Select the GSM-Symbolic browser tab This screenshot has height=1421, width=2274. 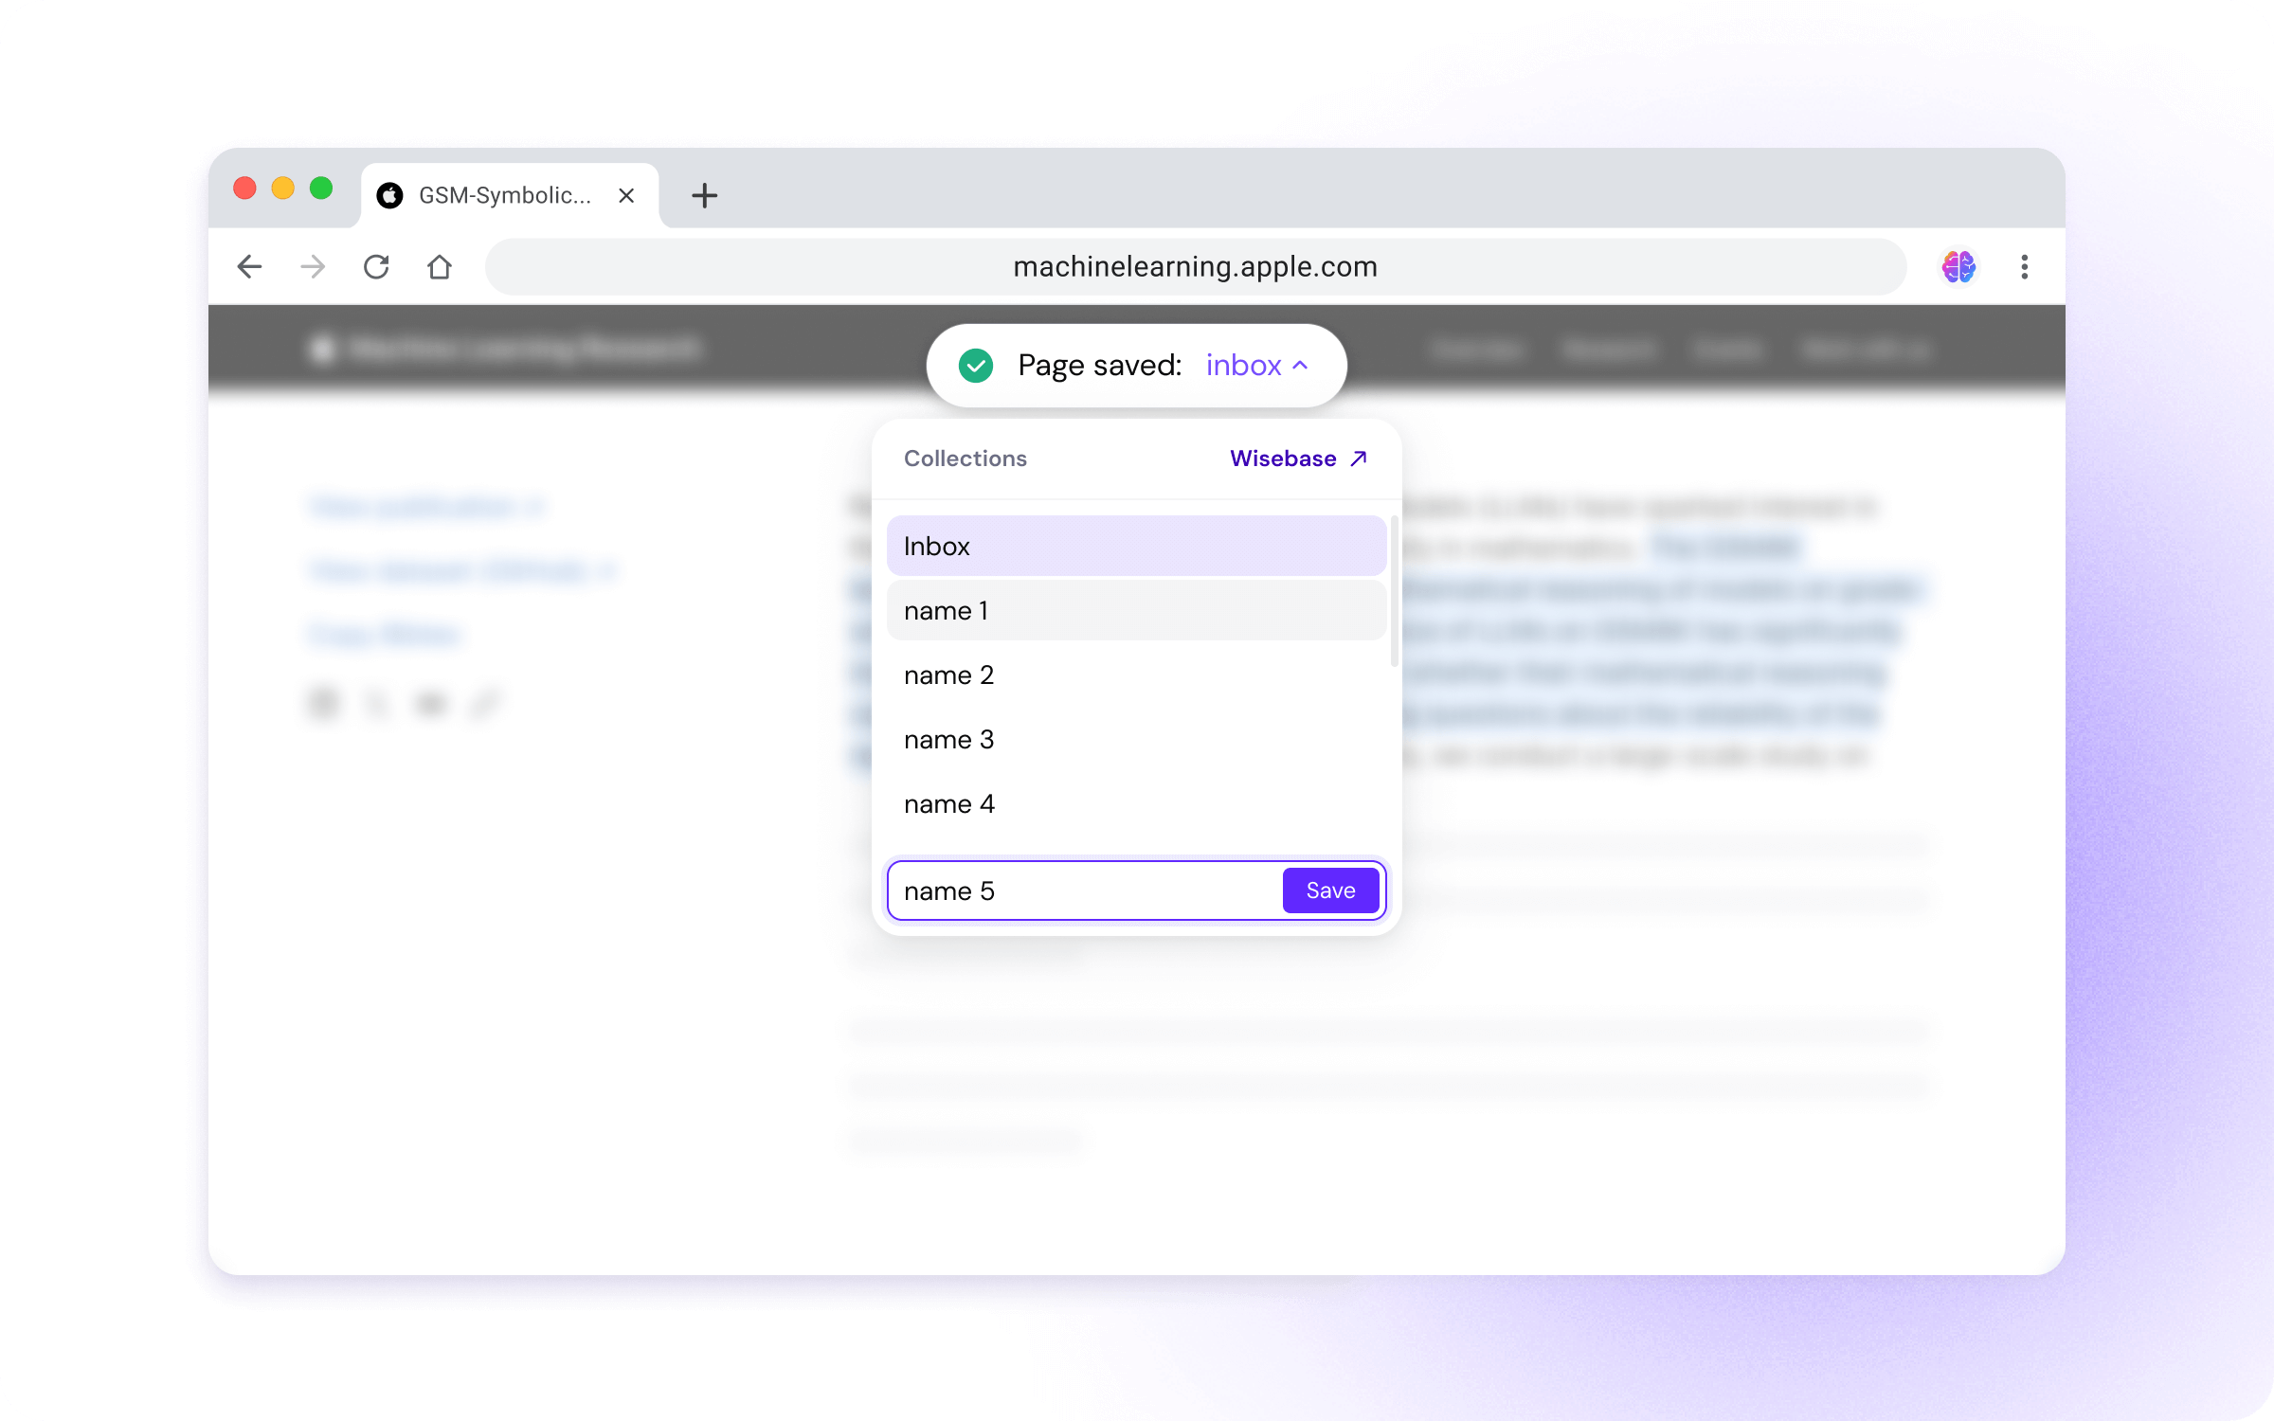click(x=509, y=195)
